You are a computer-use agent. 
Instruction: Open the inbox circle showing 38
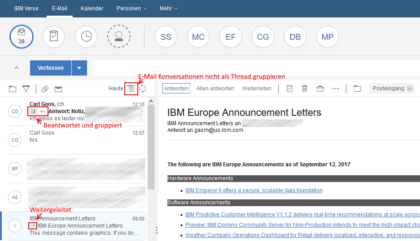pyautogui.click(x=22, y=37)
